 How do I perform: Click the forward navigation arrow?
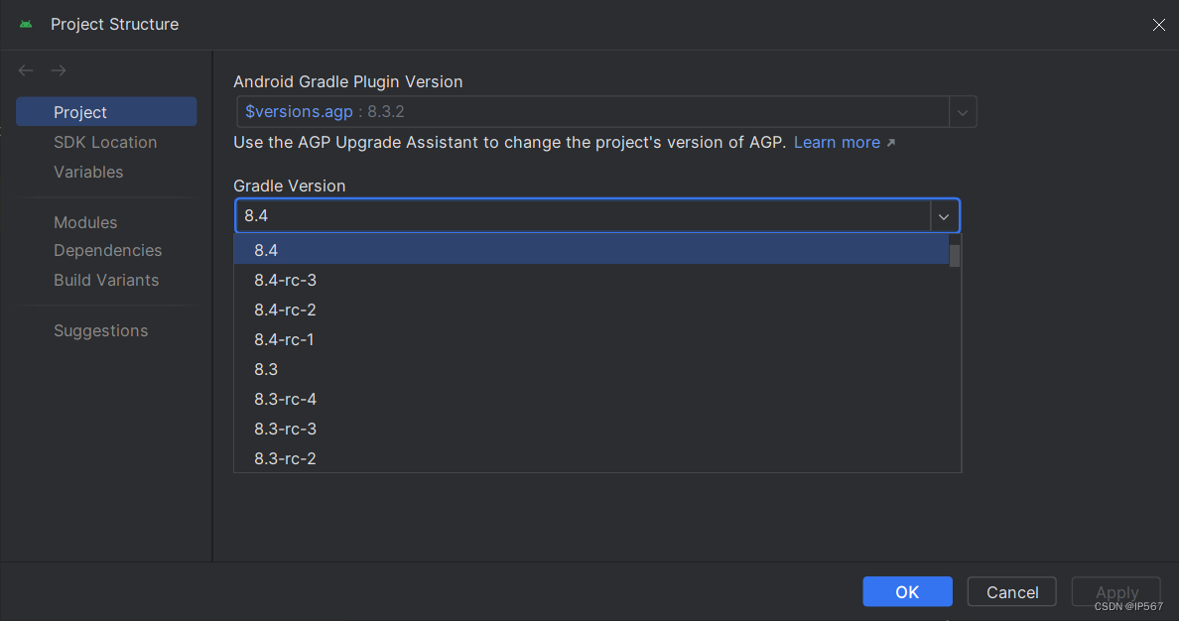coord(59,70)
